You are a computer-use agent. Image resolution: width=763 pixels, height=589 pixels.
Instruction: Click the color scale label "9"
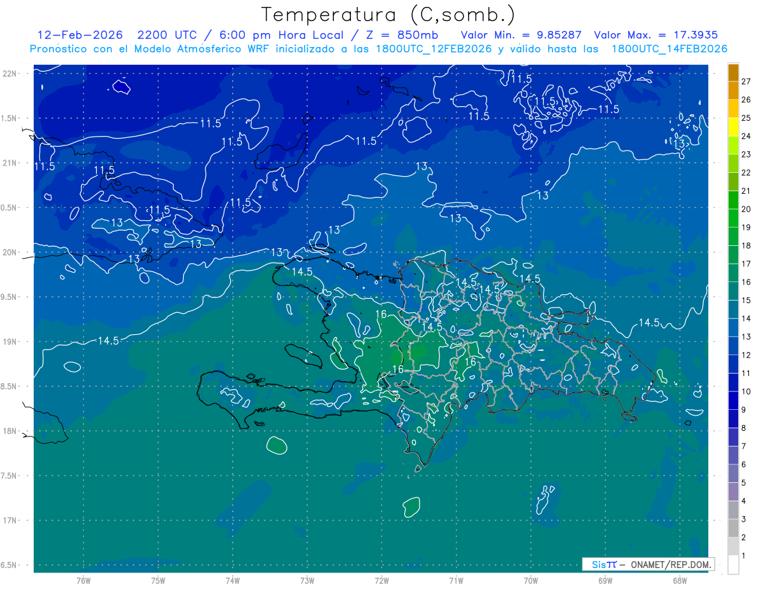pos(744,410)
